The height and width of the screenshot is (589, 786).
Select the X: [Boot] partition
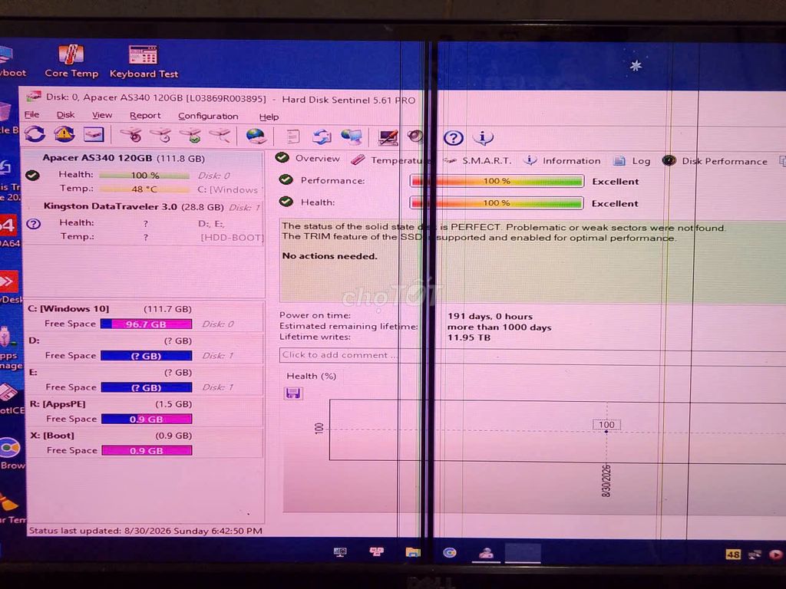coord(145,443)
